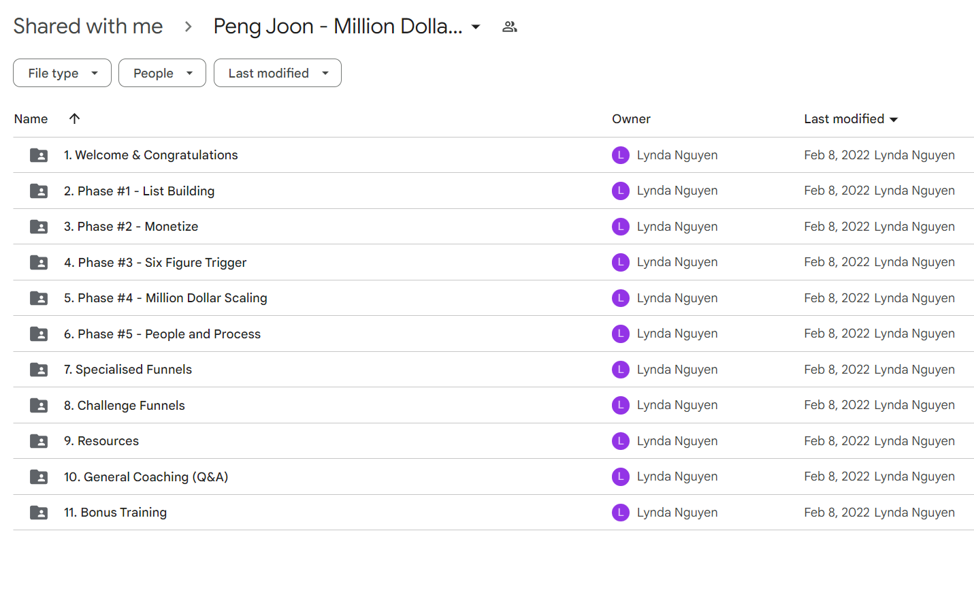The width and height of the screenshot is (974, 614).
Task: Click folder icon for 7. Specialised Funnels
Action: (x=39, y=370)
